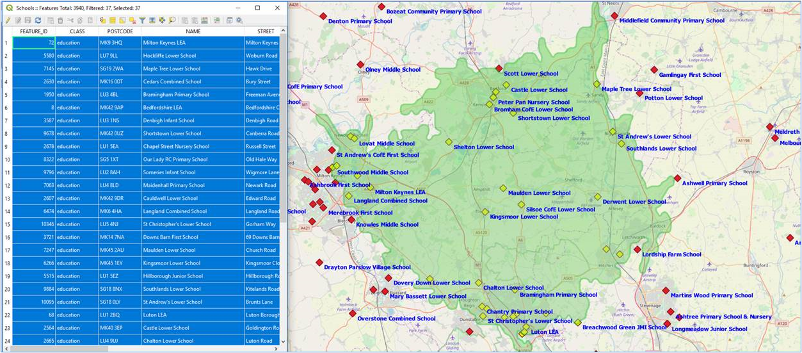Viewport: 802px width, 353px height.
Task: Delete selected features with the trash icon
Action: tap(60, 21)
